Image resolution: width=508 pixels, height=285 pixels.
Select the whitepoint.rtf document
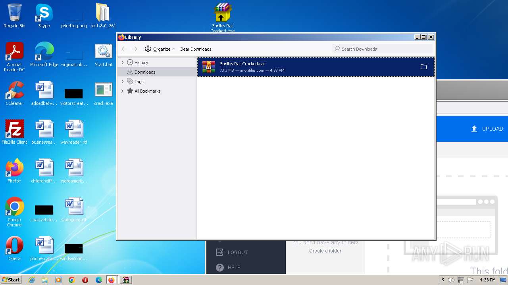pos(74,210)
